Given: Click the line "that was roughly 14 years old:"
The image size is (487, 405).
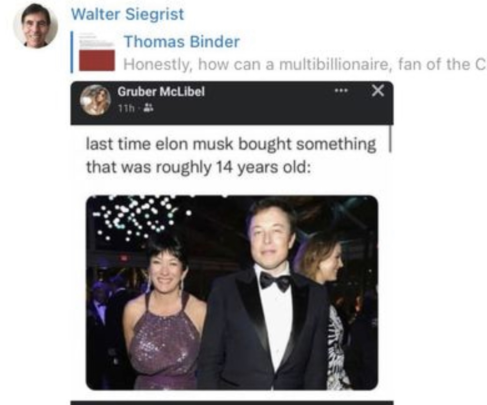Looking at the screenshot, I should (198, 168).
